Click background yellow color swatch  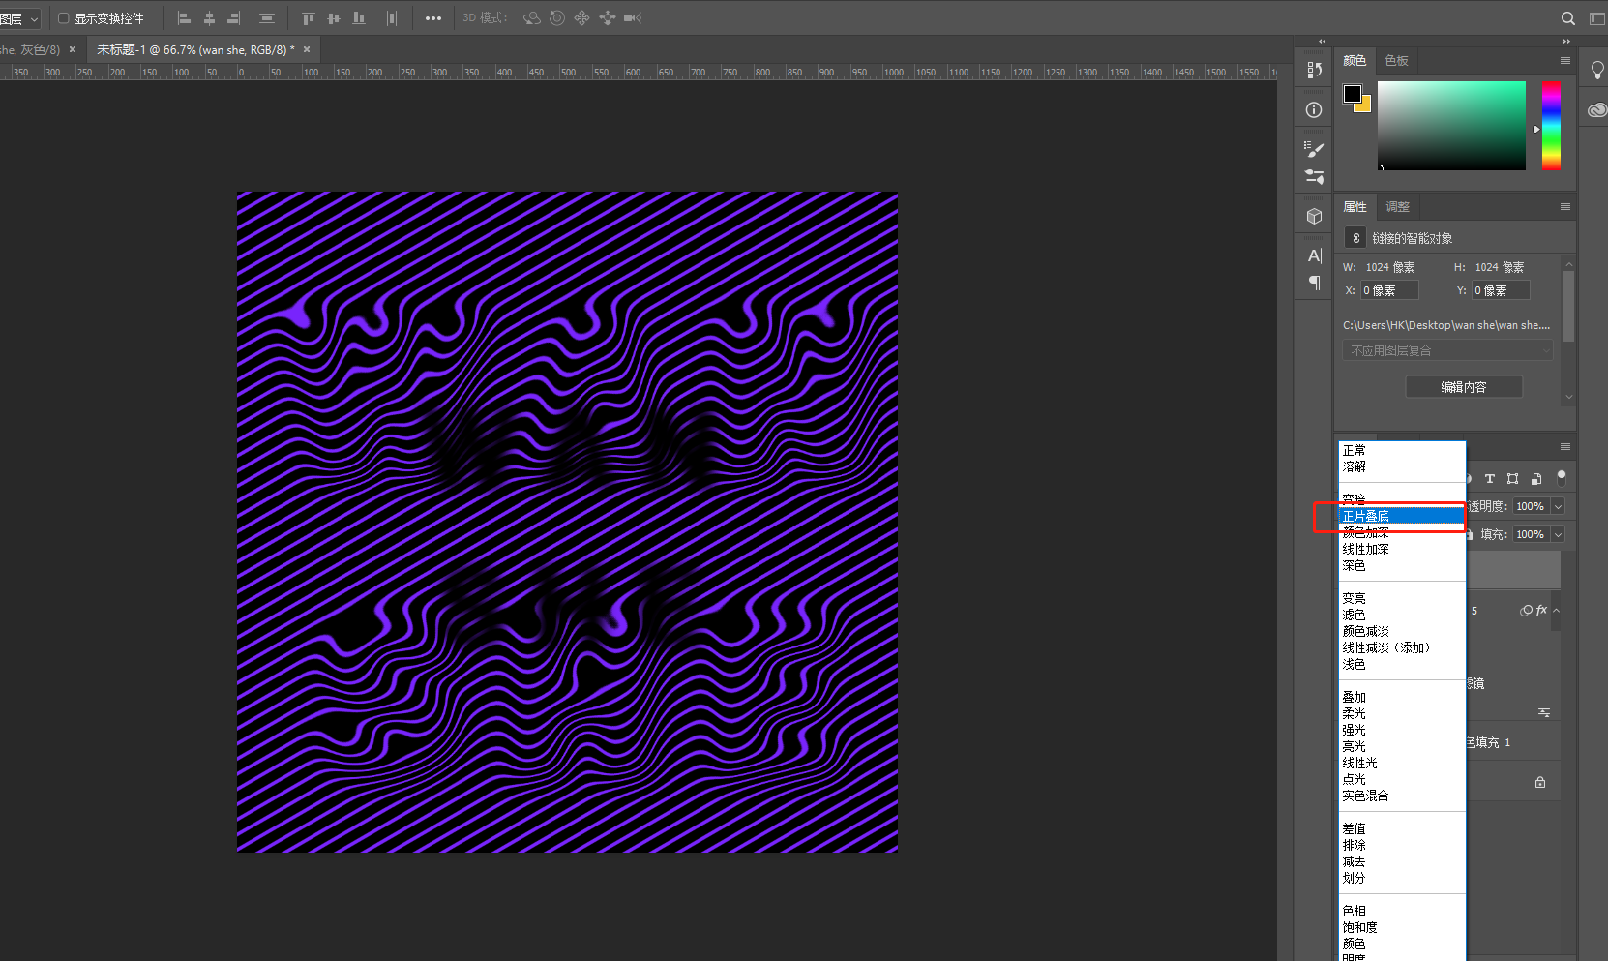pos(1365,106)
